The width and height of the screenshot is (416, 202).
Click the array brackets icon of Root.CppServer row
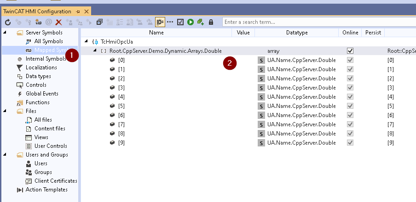click(x=104, y=51)
